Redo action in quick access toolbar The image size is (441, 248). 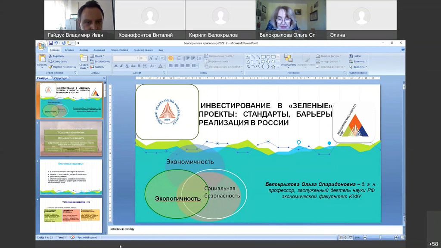click(64, 43)
